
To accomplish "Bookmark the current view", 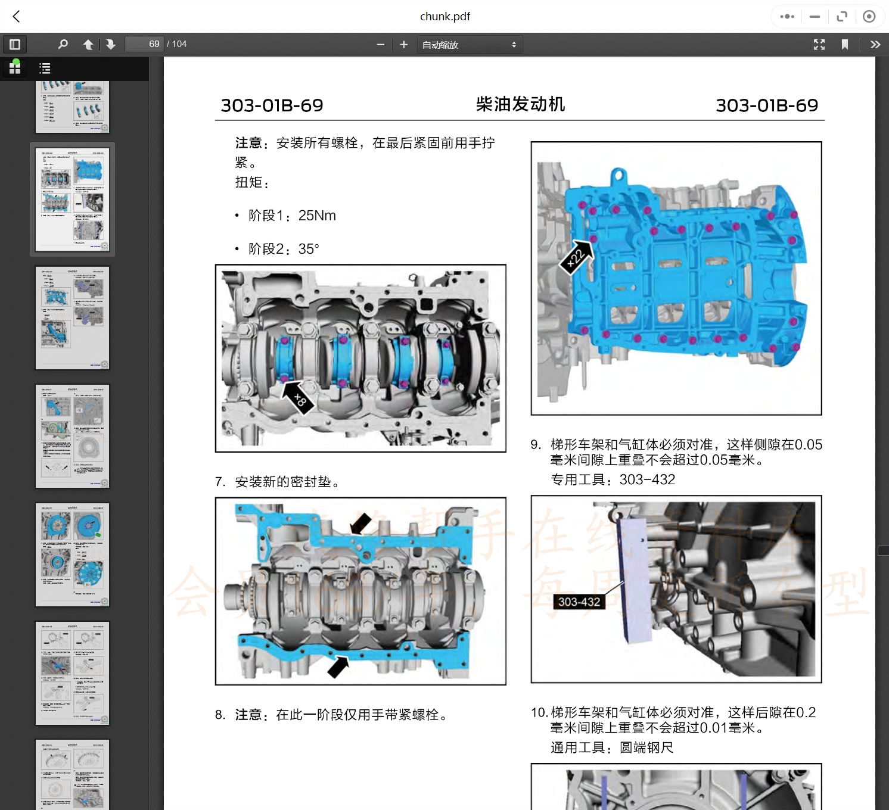I will click(x=843, y=44).
